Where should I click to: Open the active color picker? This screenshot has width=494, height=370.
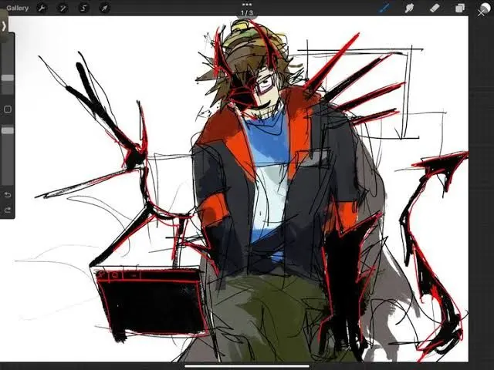(485, 8)
